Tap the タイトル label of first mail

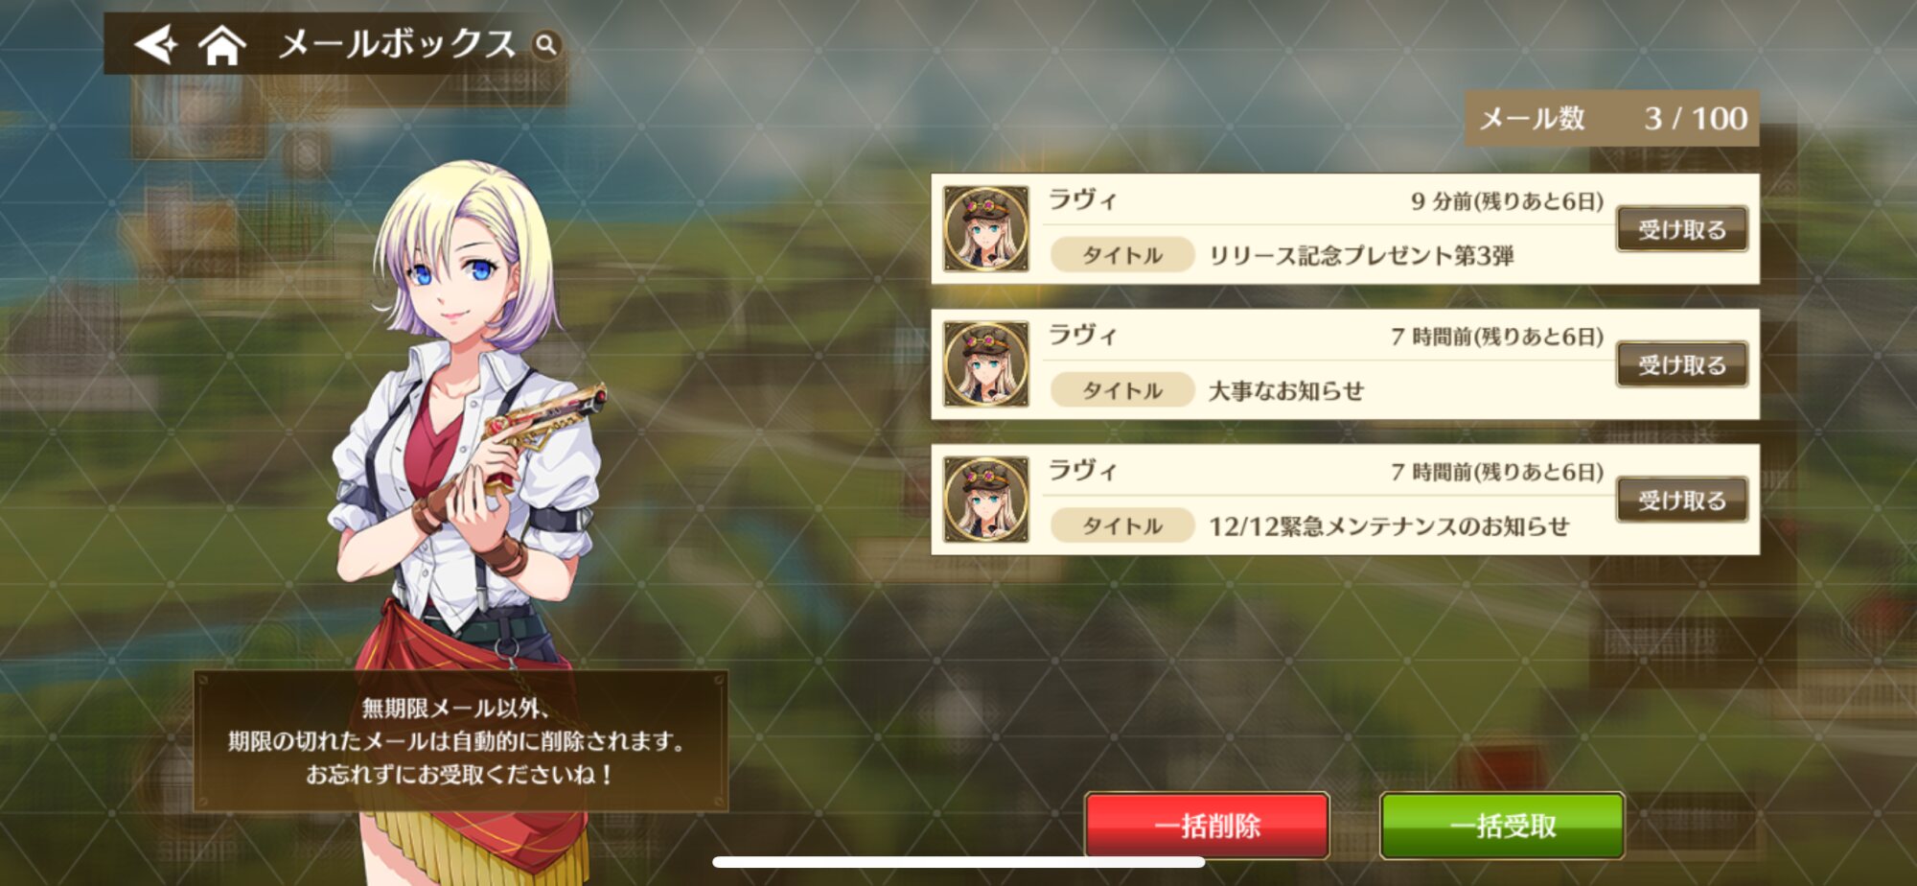(x=1122, y=255)
